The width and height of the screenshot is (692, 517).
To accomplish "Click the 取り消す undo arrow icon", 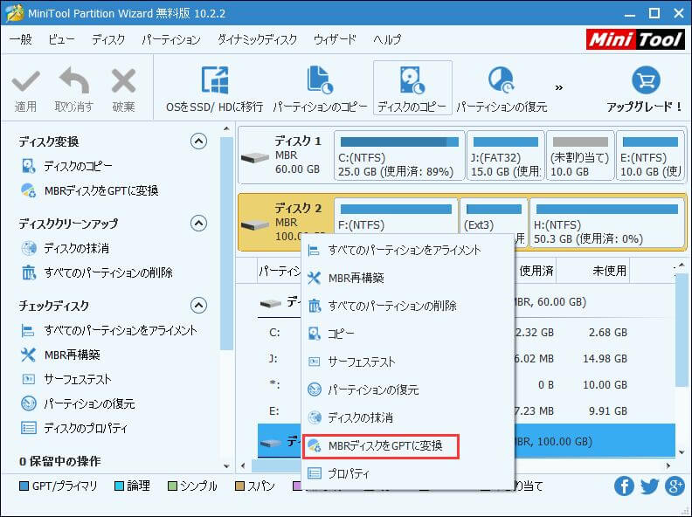I will pyautogui.click(x=73, y=82).
